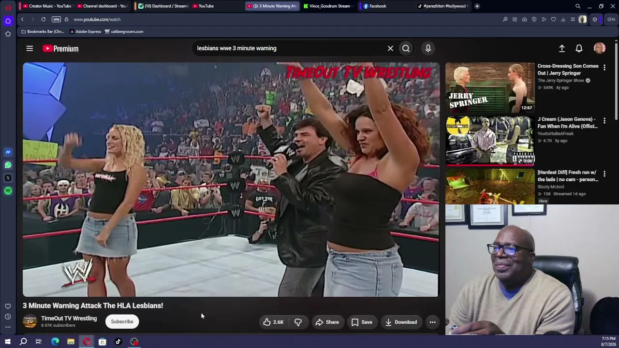Image resolution: width=619 pixels, height=348 pixels.
Task: Open more actions menu under the video
Action: (433, 322)
